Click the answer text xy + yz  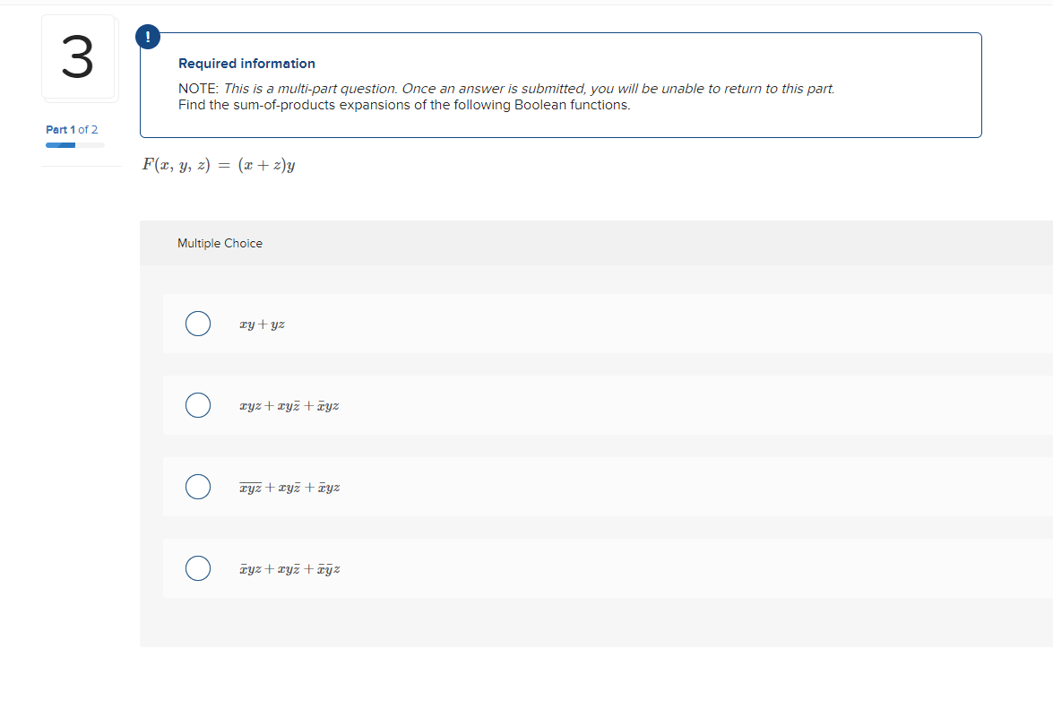[261, 324]
